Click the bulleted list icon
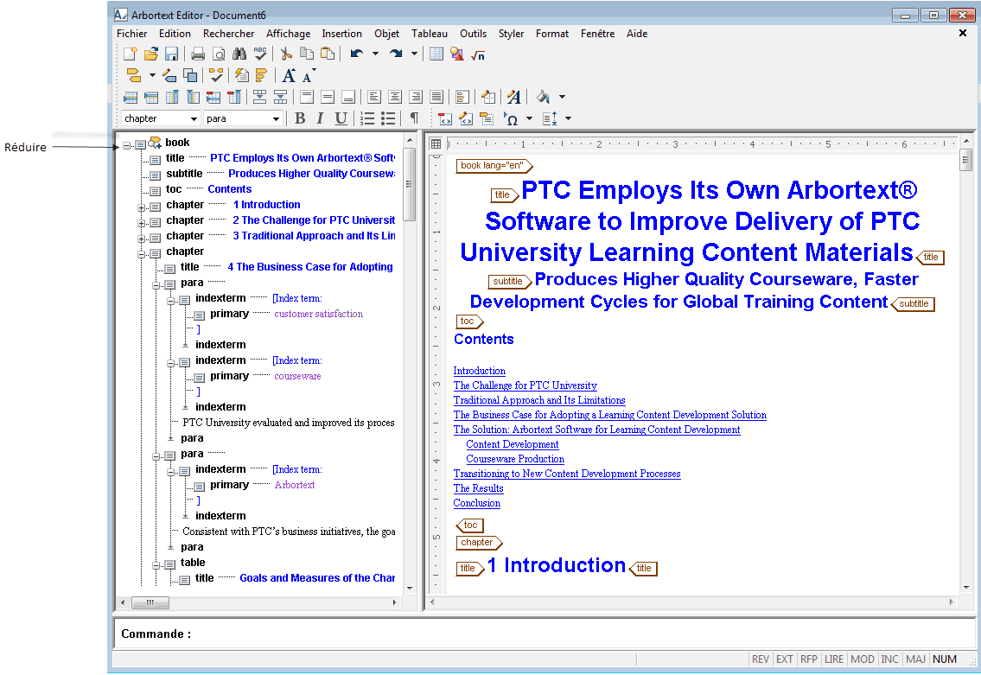 coord(389,119)
